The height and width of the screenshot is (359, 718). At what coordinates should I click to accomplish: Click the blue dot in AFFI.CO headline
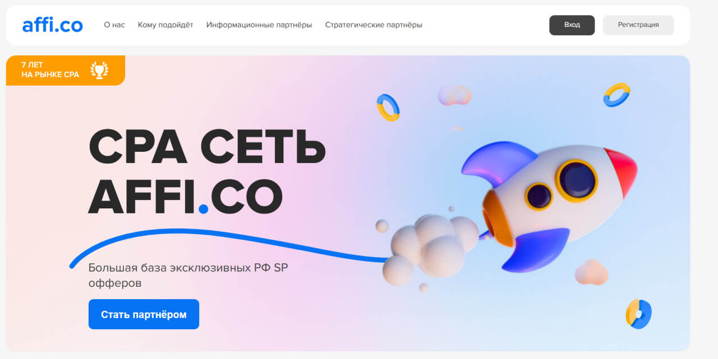tap(203, 209)
